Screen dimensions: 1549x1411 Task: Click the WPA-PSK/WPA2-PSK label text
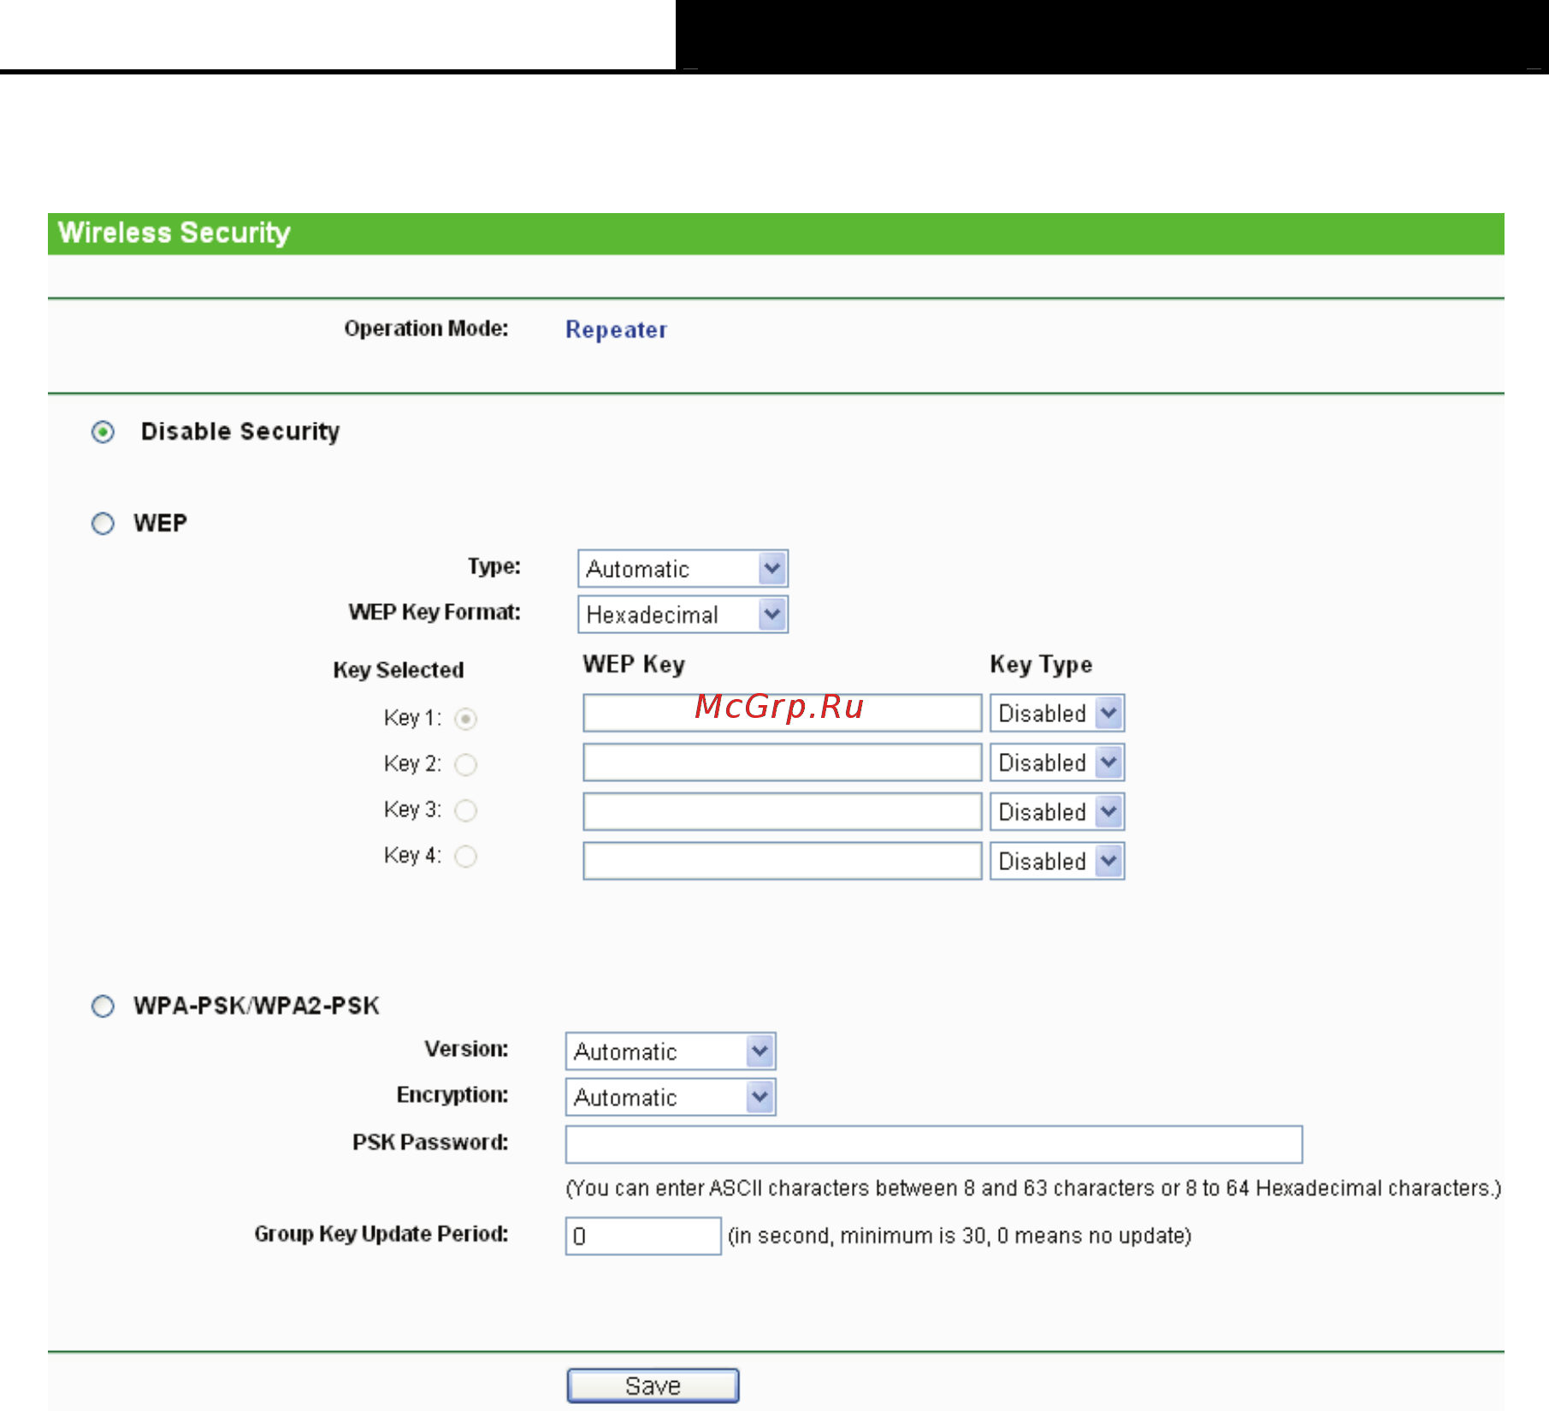[257, 1005]
